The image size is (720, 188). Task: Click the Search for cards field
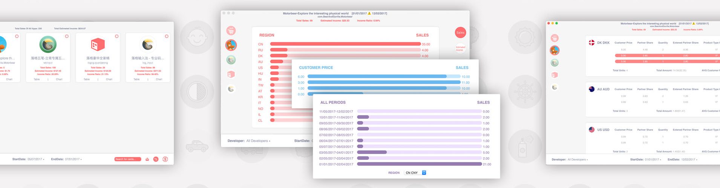coord(127,159)
